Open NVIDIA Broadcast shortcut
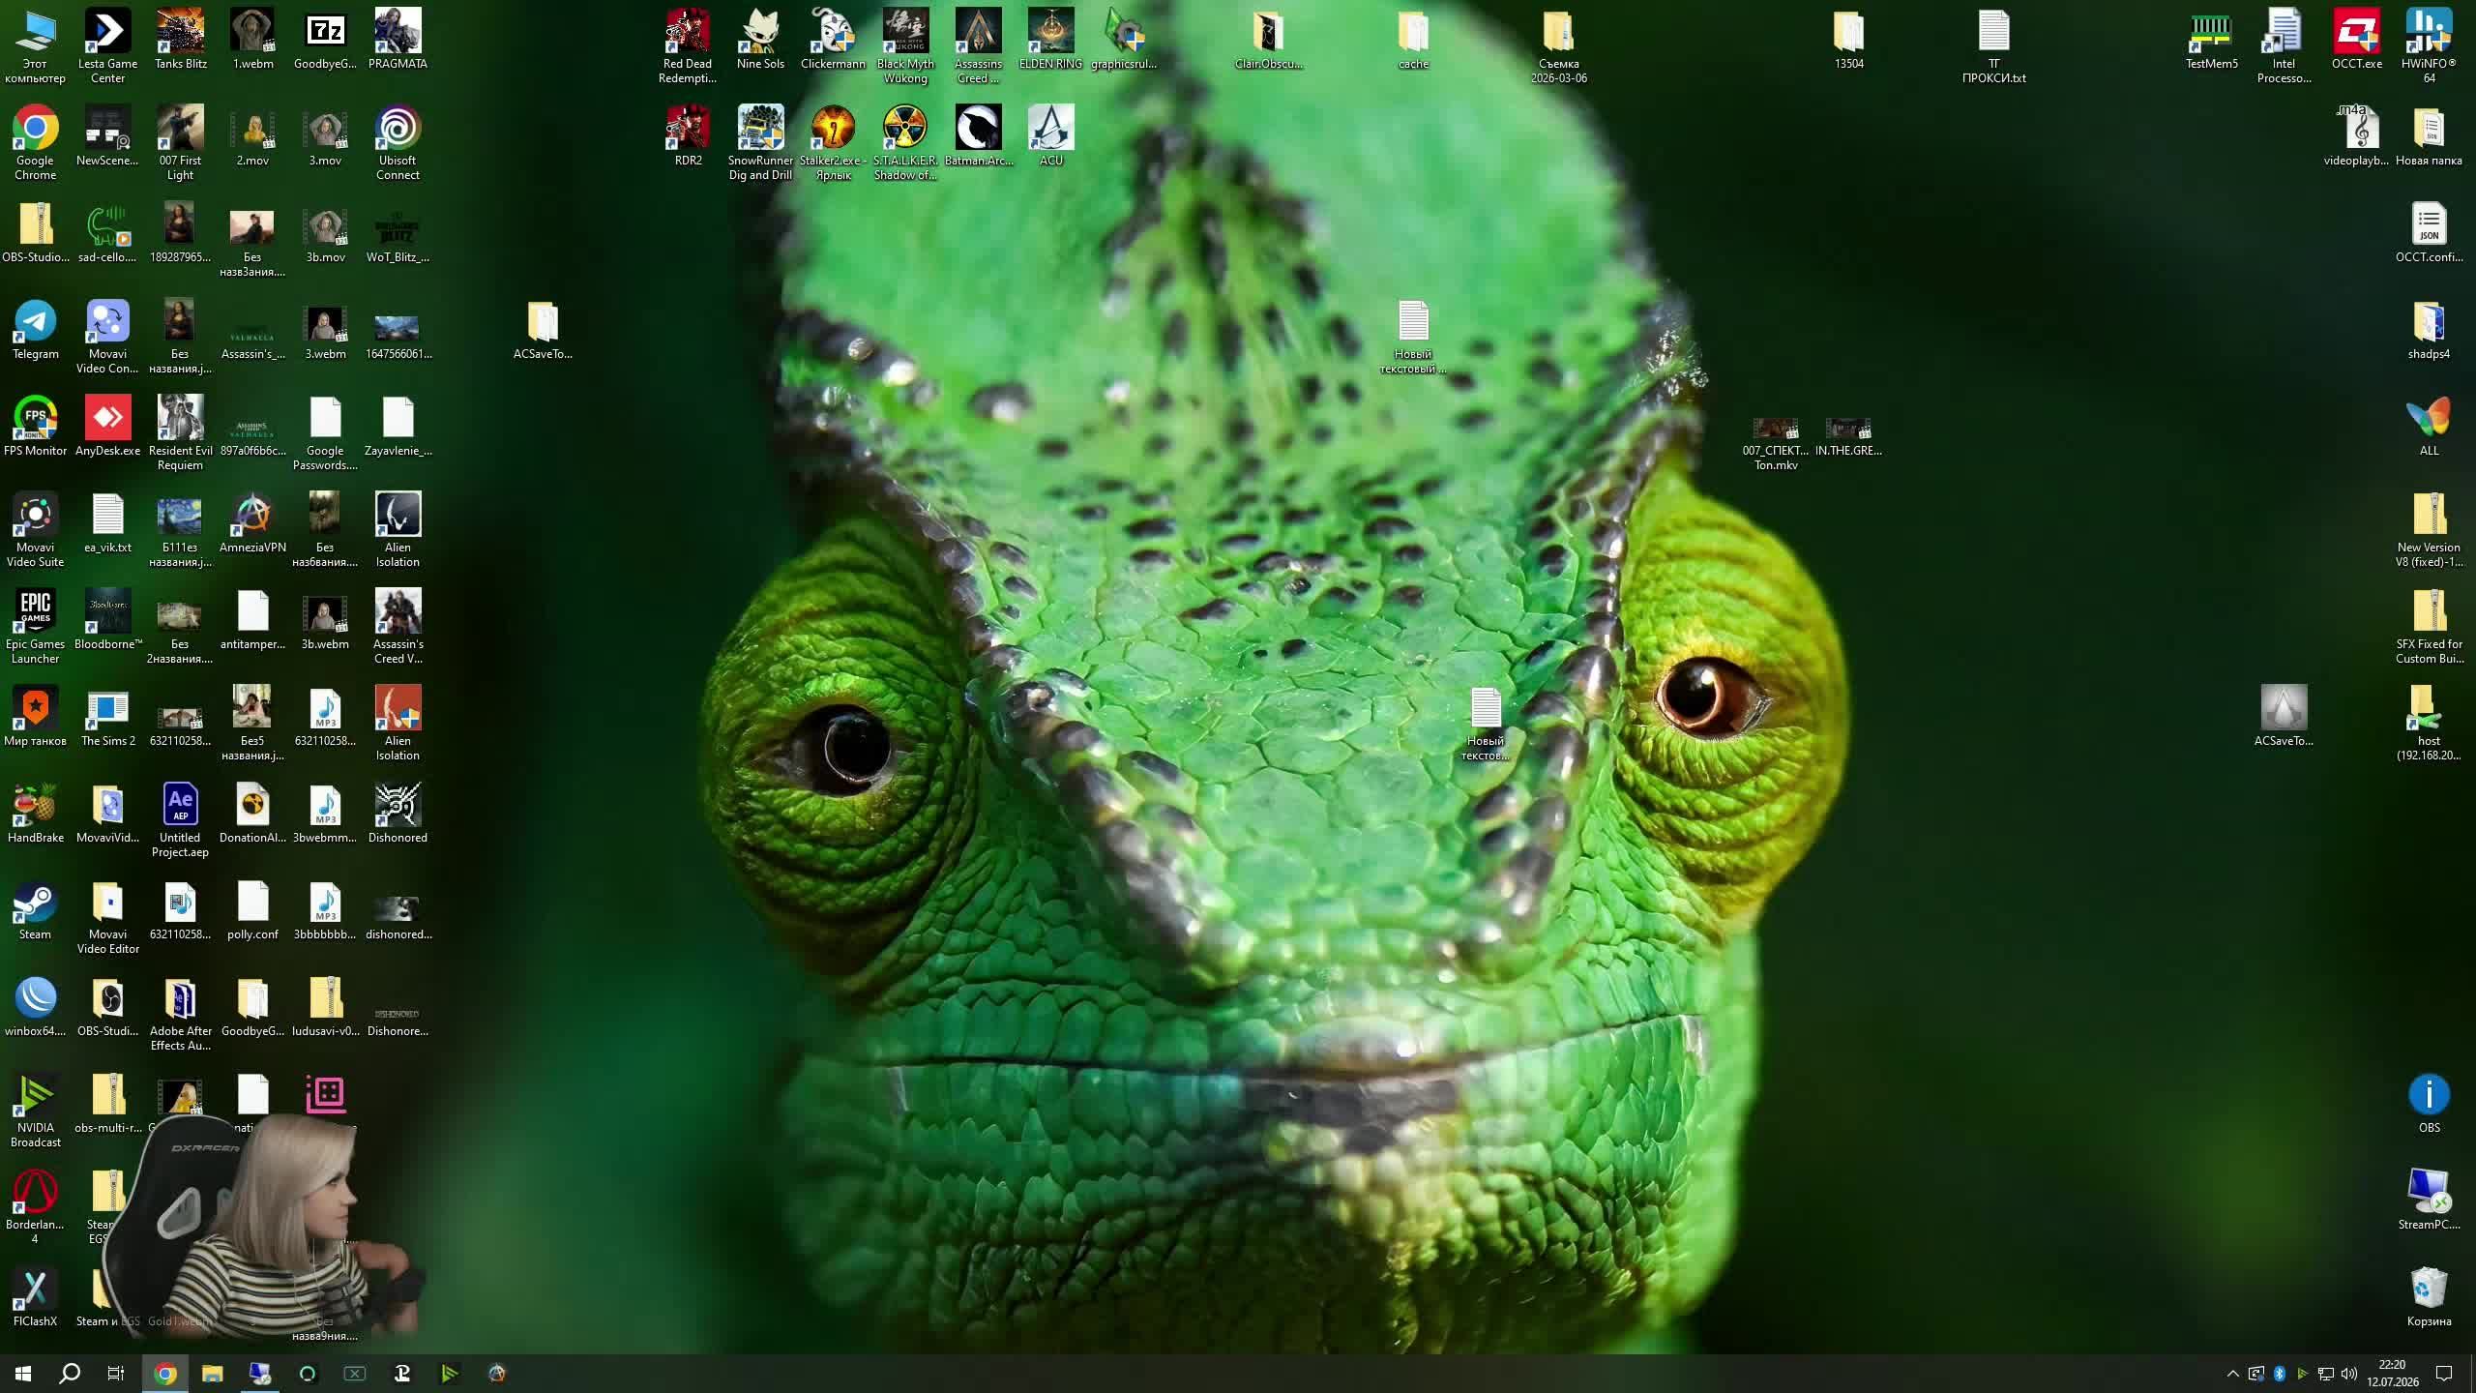The image size is (2476, 1393). (x=35, y=1110)
